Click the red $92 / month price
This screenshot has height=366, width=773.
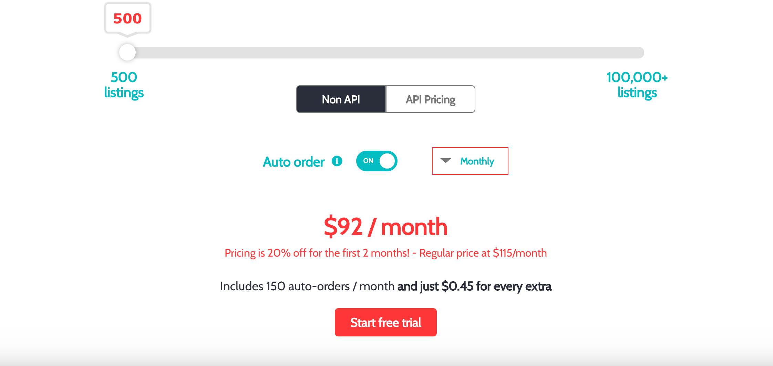click(385, 226)
